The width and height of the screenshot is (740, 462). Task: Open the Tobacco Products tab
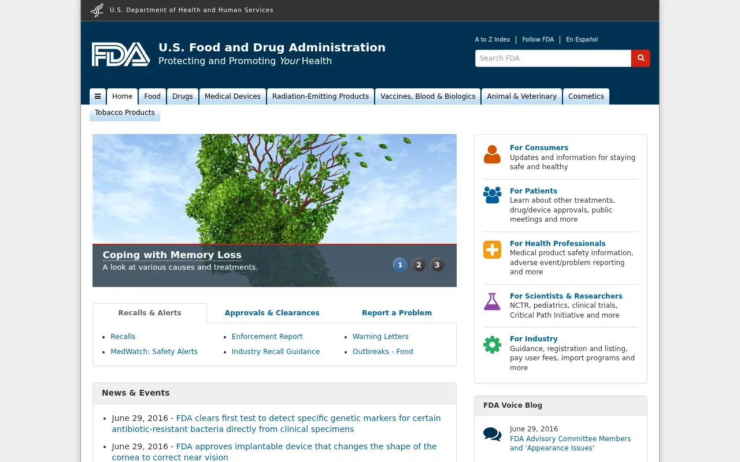(125, 113)
